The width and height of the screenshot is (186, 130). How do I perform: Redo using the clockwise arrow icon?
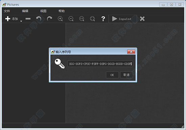(x=49, y=19)
